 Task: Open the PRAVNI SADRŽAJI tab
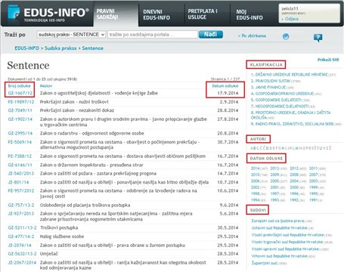107,14
